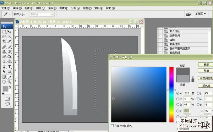The image size is (213, 132).
Task: Select the Type tool in toolbox
Action: pos(10,67)
